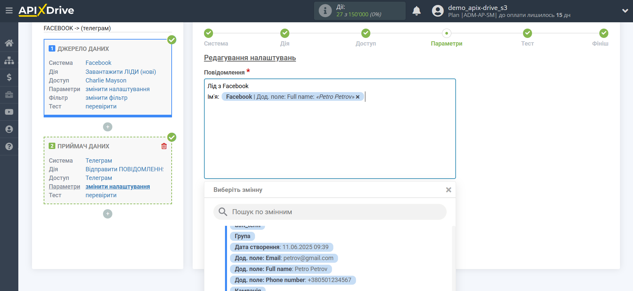The height and width of the screenshot is (291, 633).
Task: Click the ApiX-Drive logo
Action: pyautogui.click(x=46, y=10)
